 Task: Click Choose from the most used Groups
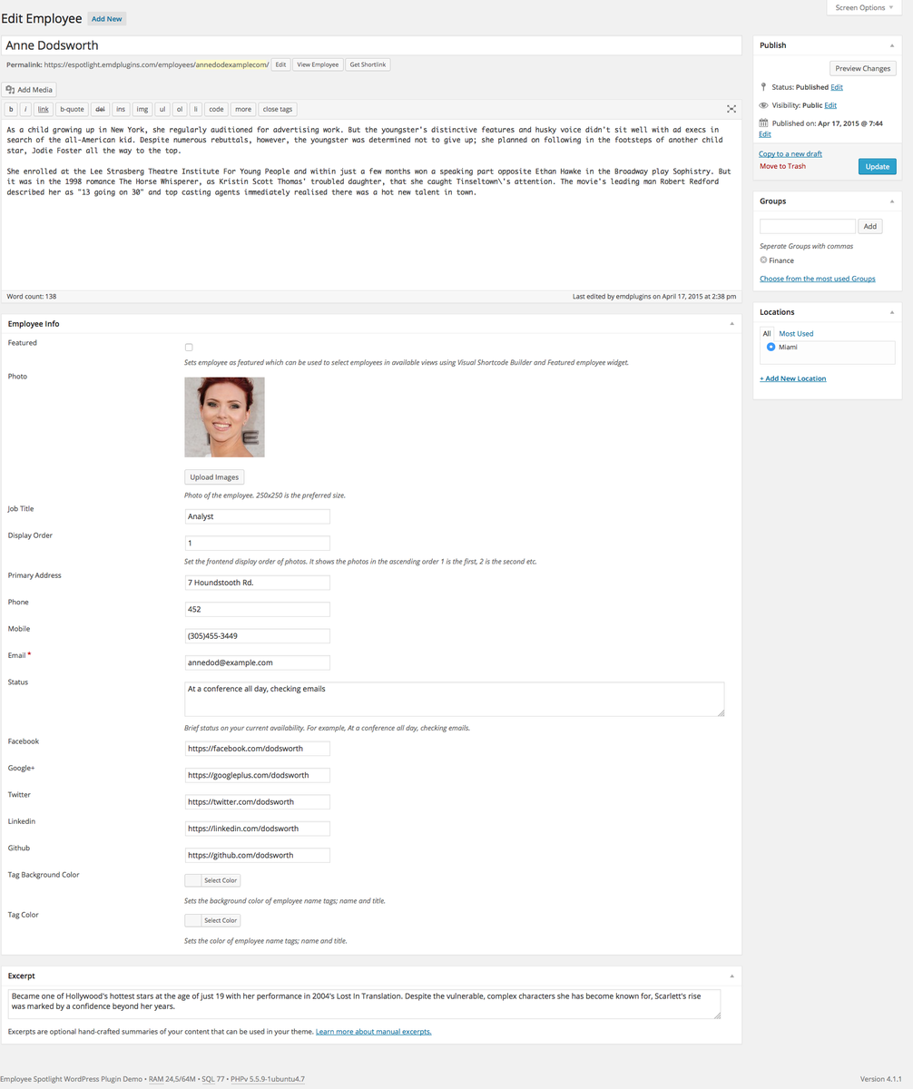pyautogui.click(x=818, y=279)
